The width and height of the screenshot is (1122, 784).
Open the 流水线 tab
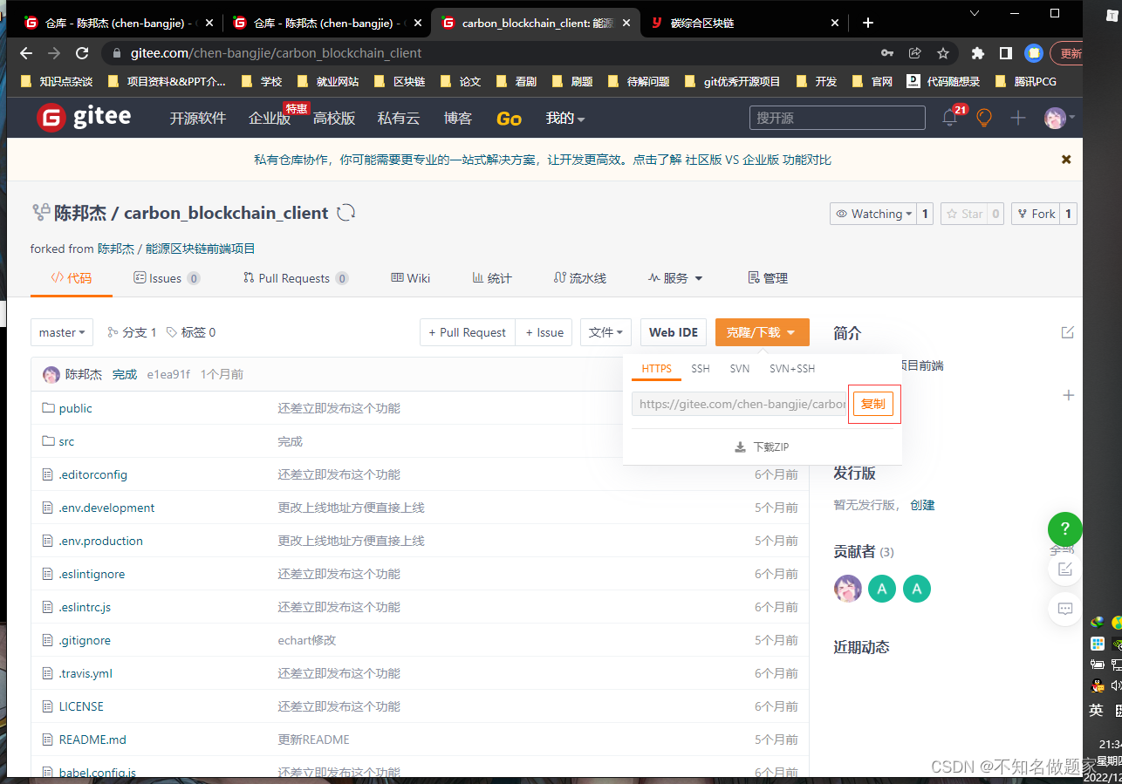[x=579, y=278]
